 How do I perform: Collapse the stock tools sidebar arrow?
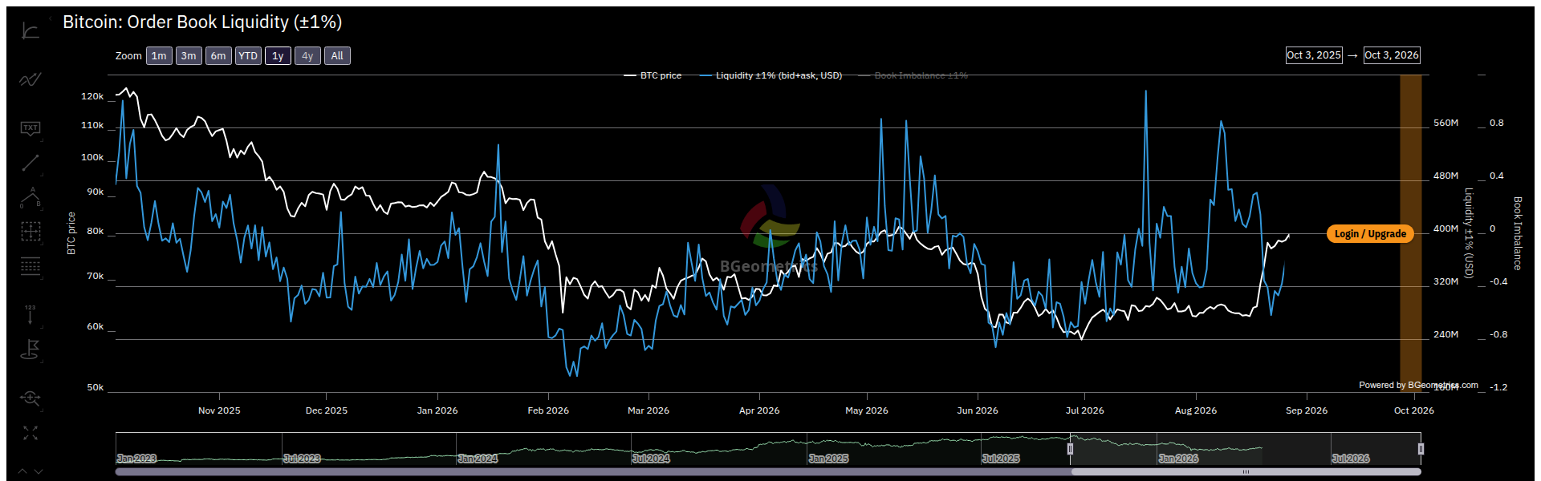point(50,18)
